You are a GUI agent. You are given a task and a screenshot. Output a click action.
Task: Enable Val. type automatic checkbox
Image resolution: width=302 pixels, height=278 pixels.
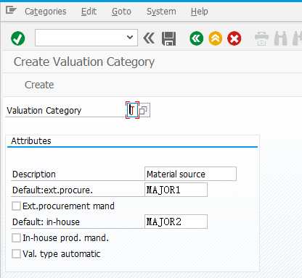(x=16, y=254)
